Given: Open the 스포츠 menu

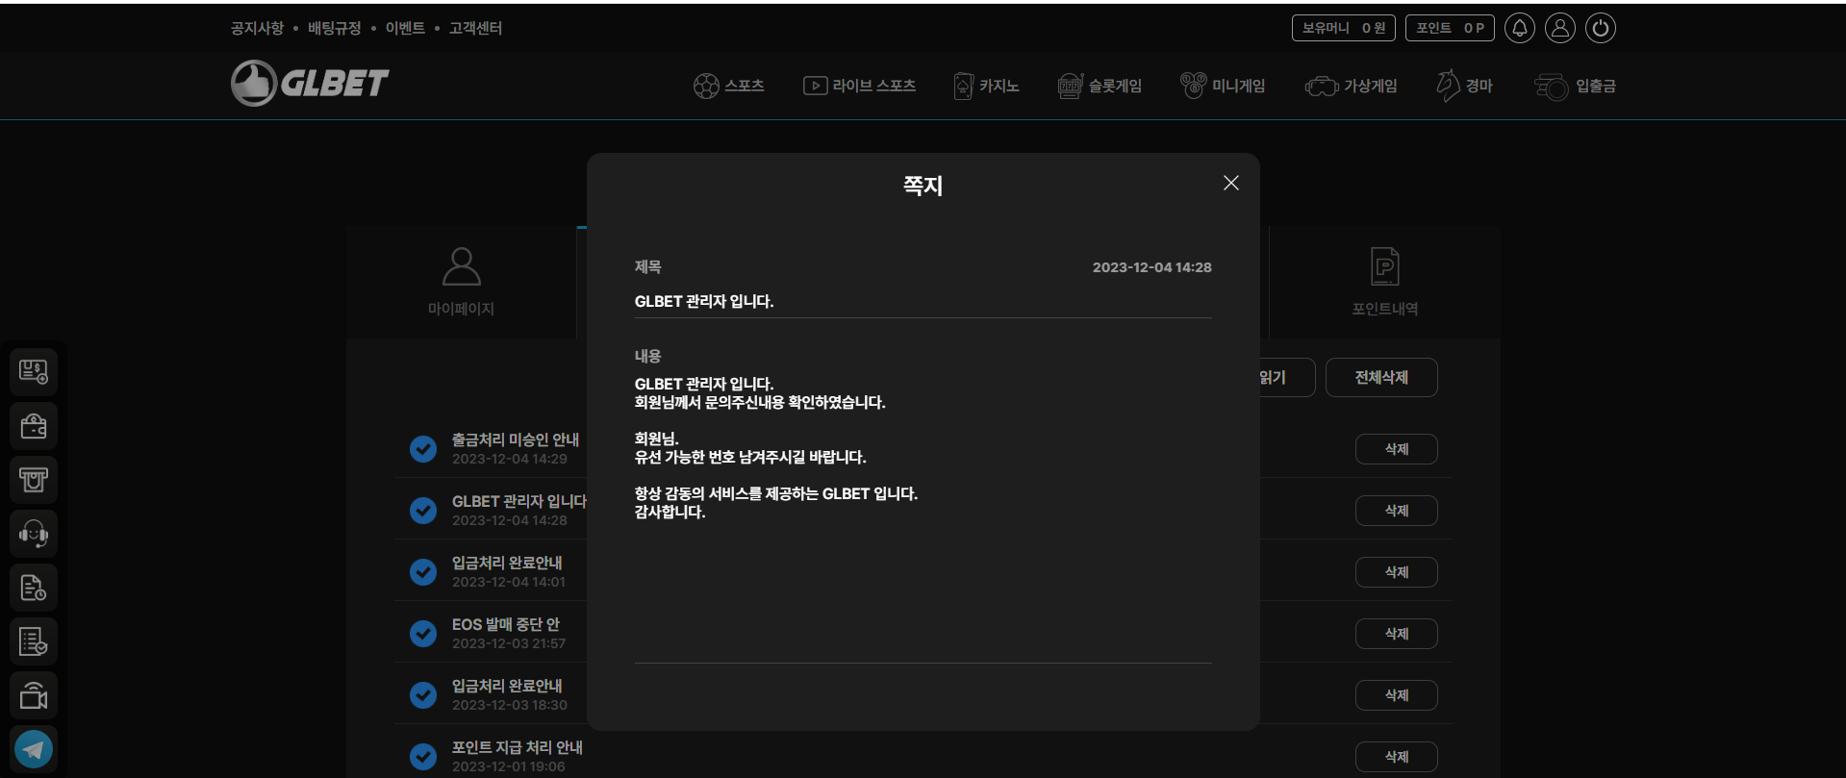Looking at the screenshot, I should pos(728,86).
